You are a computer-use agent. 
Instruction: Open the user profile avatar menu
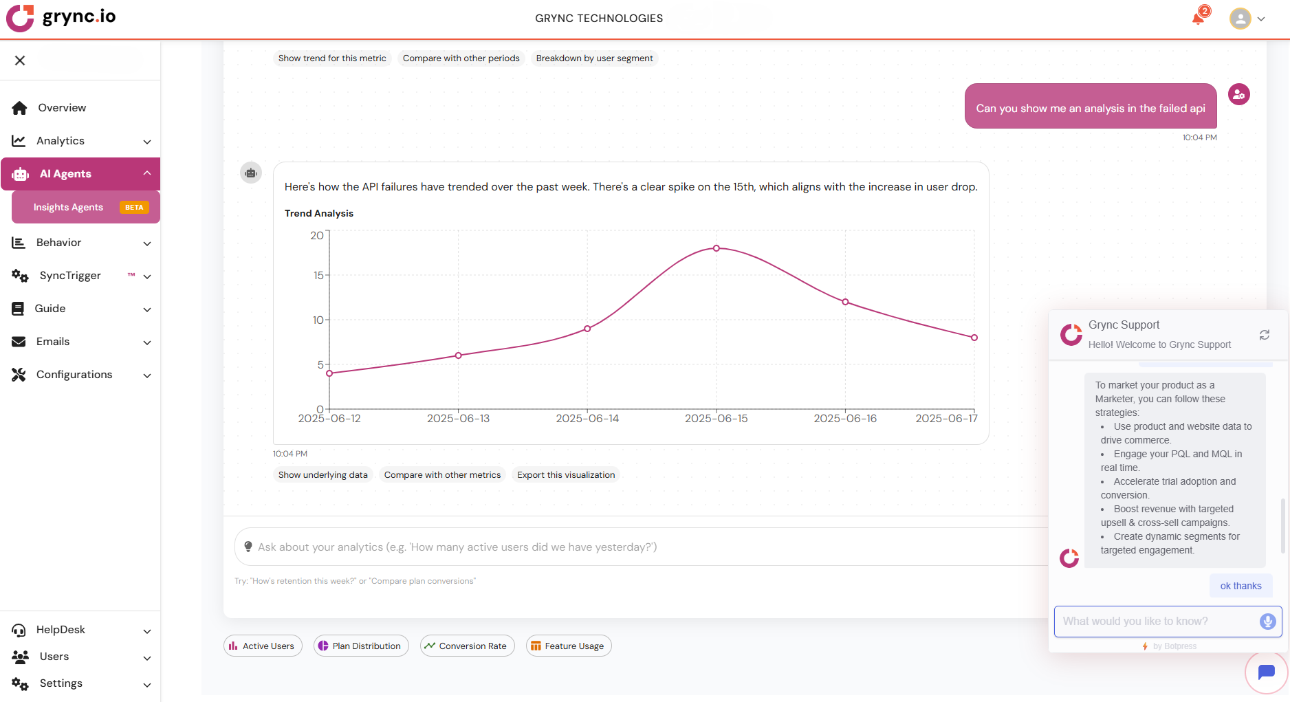[1246, 19]
